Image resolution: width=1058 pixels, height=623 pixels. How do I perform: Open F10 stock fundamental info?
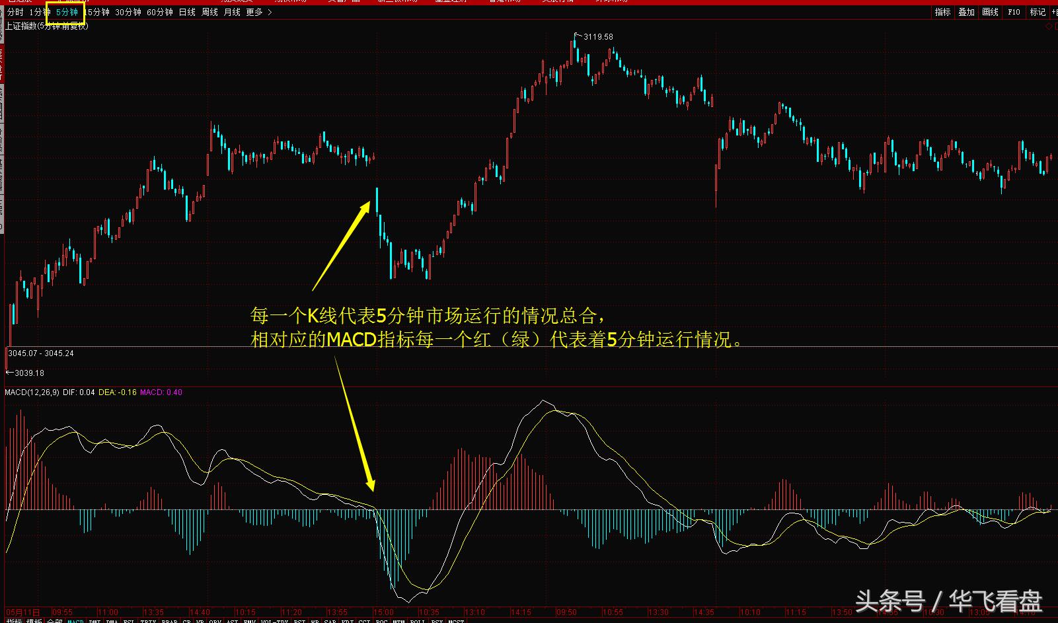pyautogui.click(x=1014, y=12)
